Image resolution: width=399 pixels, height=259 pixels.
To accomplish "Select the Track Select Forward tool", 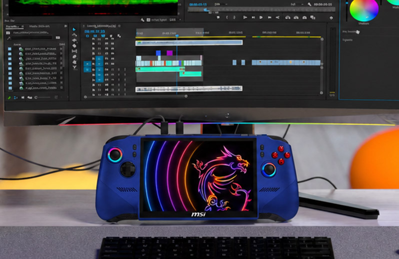I will click(74, 35).
